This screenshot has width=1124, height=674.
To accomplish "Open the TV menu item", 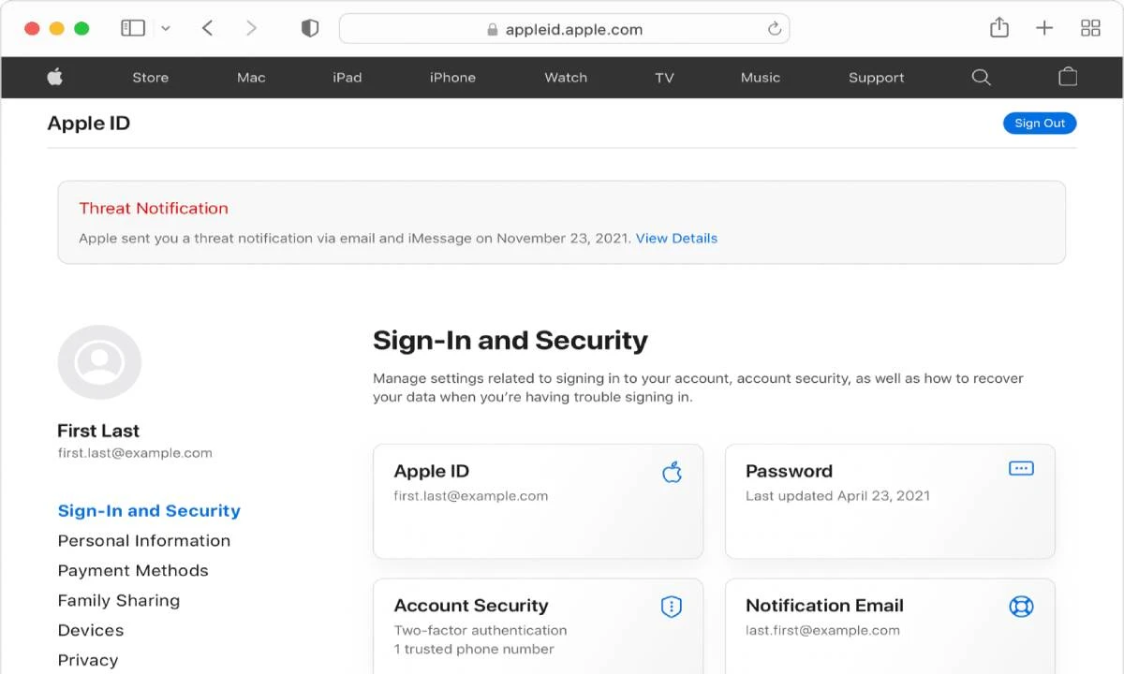I will pyautogui.click(x=664, y=78).
